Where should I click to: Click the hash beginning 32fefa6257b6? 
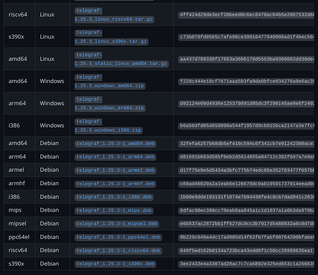246,143
